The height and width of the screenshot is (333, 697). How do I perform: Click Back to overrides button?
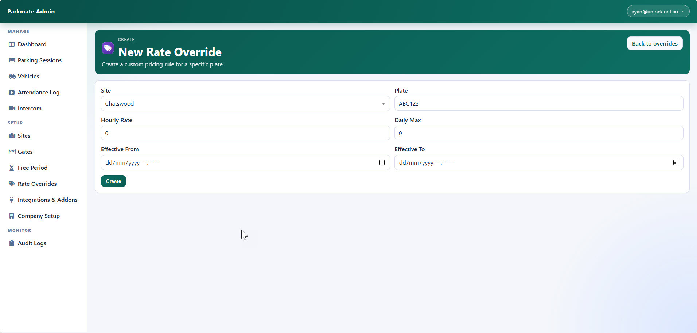tap(654, 44)
